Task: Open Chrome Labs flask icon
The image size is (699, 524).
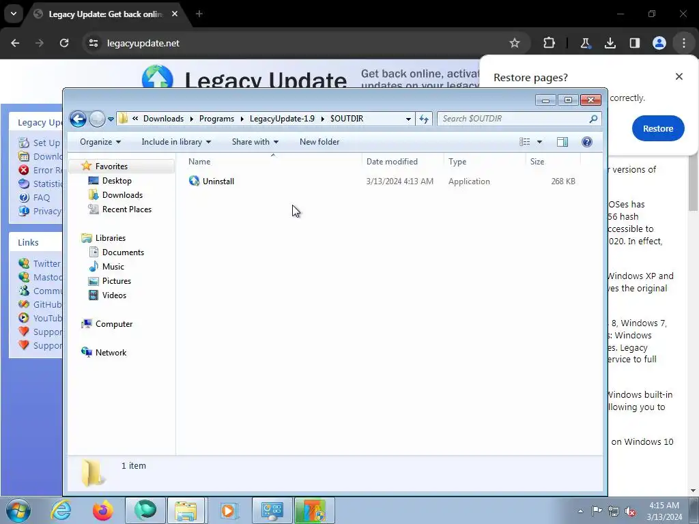Action: click(585, 43)
